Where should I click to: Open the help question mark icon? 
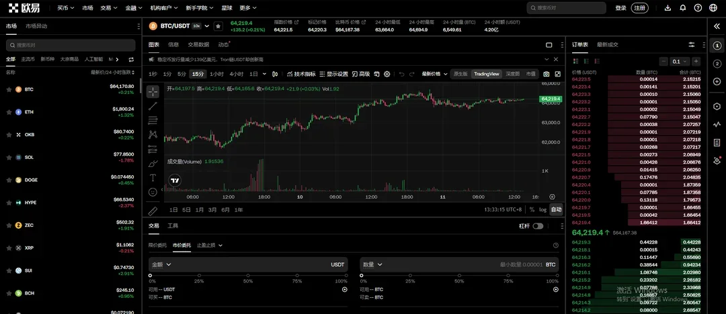coord(698,8)
